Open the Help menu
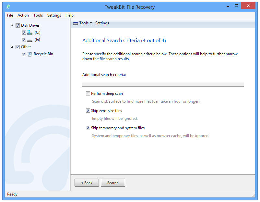This screenshot has width=260, height=202. (x=69, y=15)
